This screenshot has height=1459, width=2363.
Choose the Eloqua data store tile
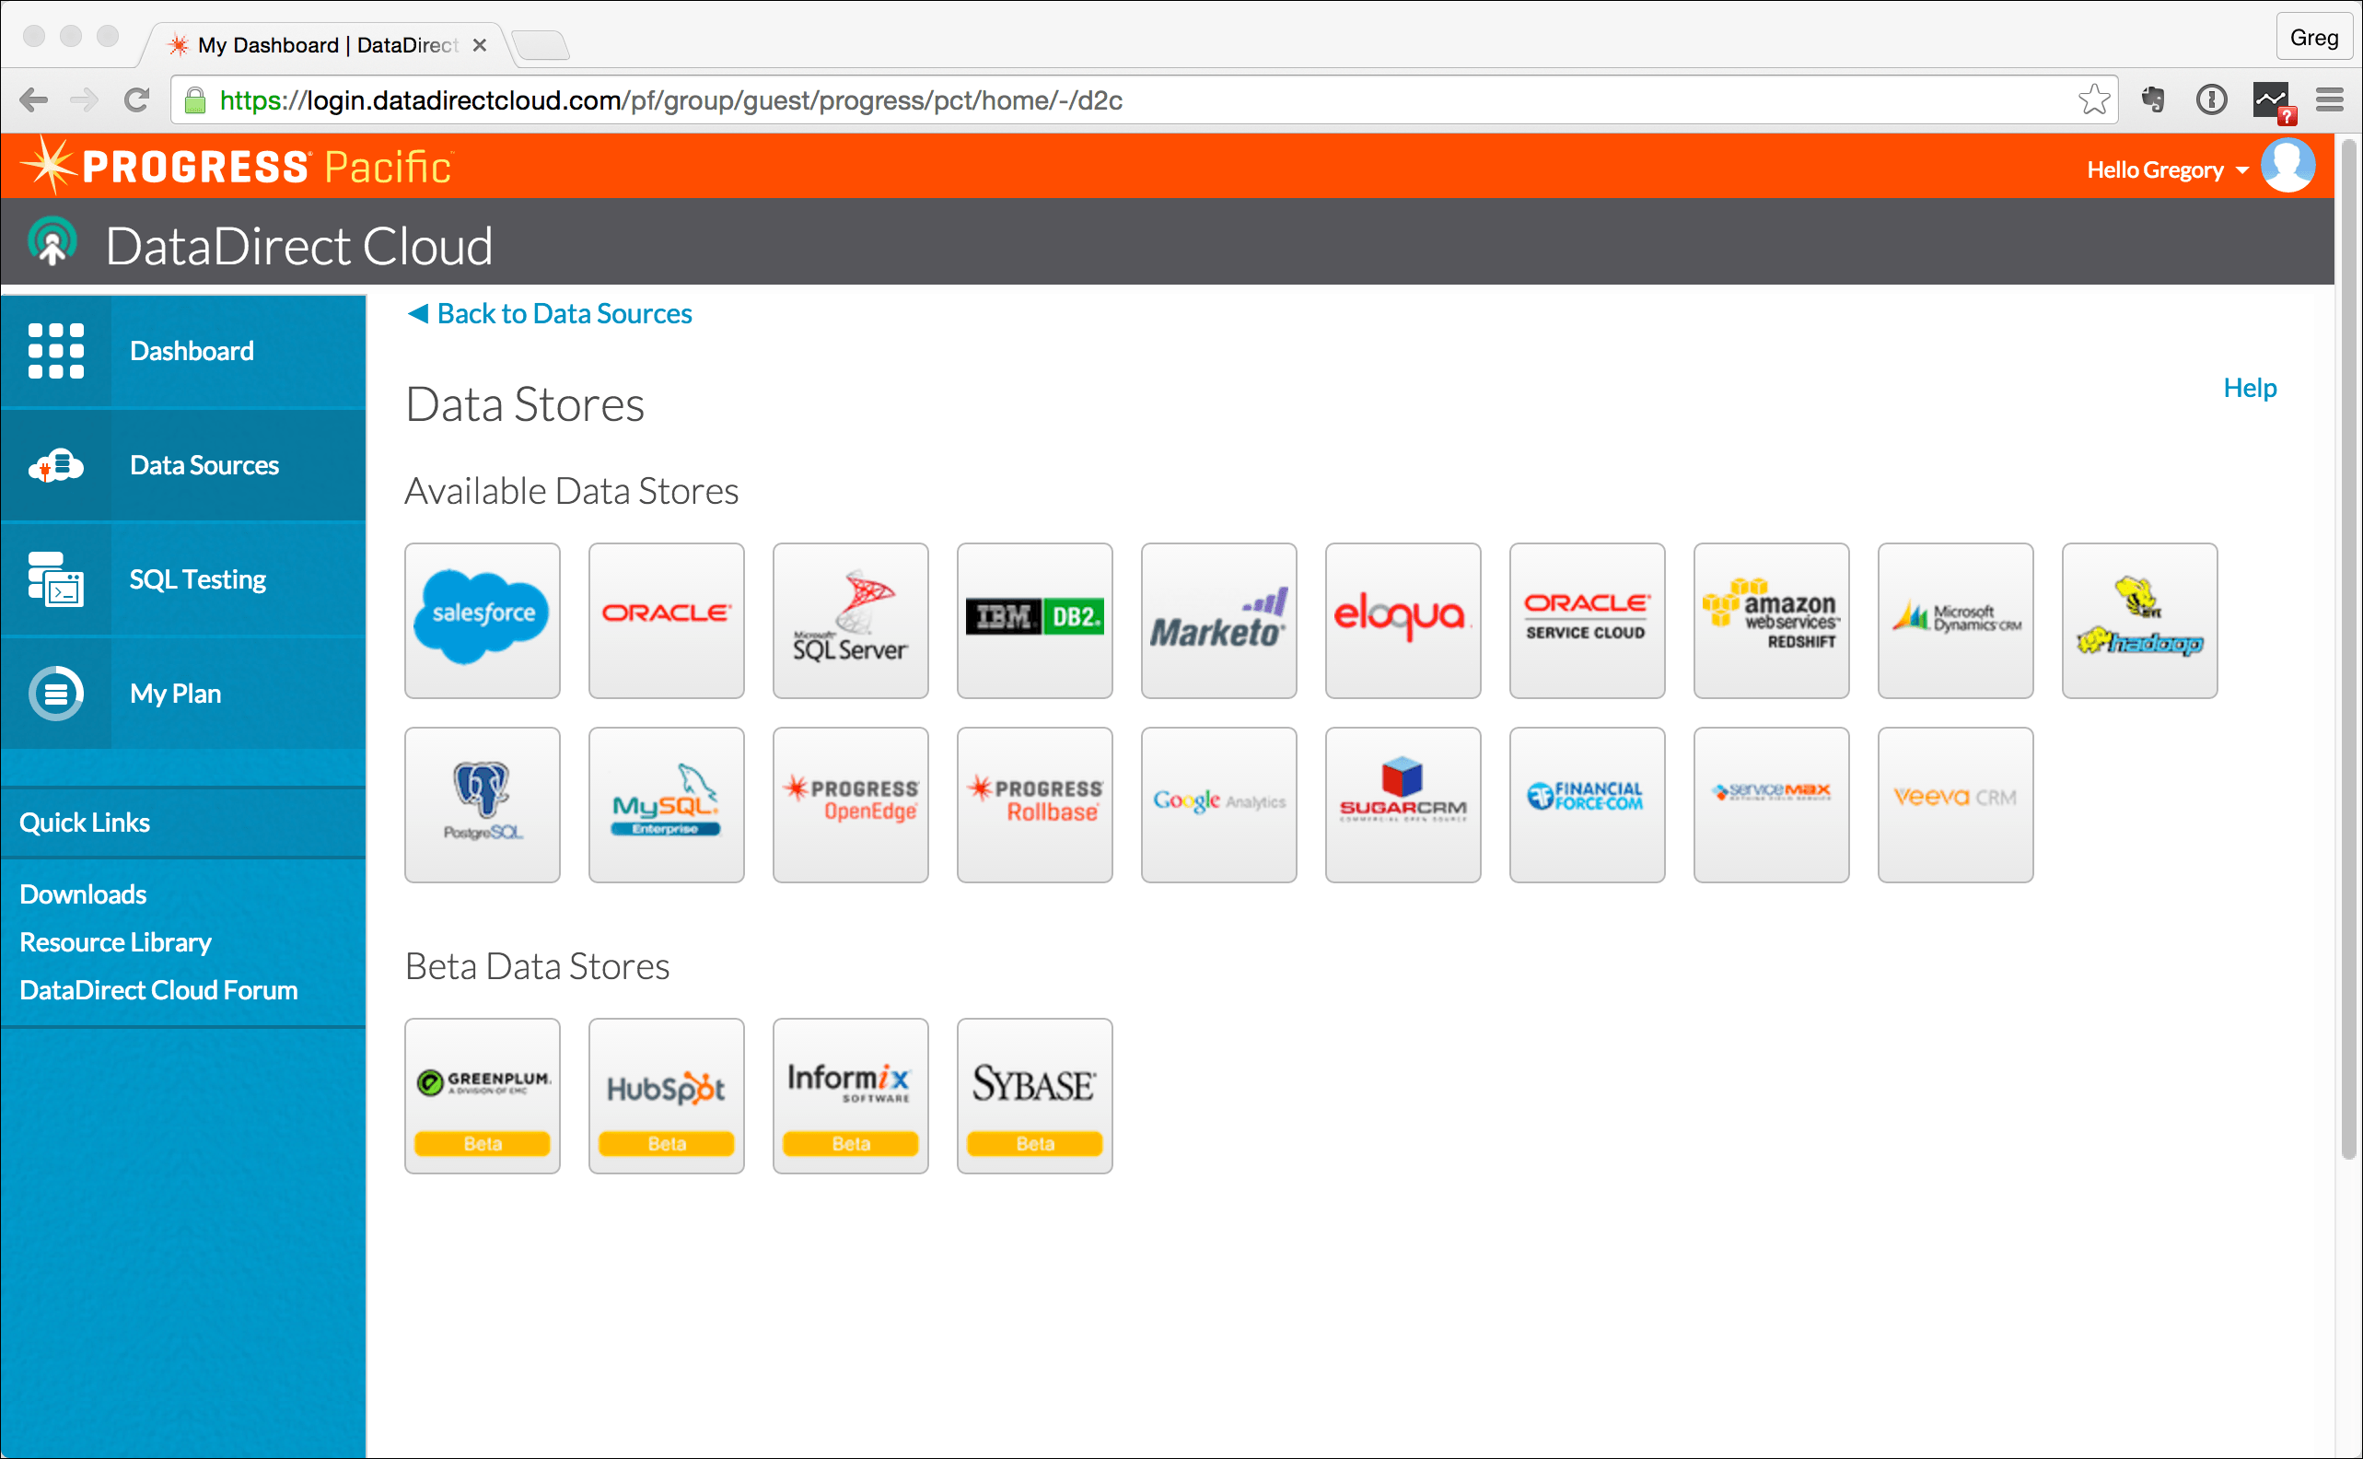tap(1403, 621)
